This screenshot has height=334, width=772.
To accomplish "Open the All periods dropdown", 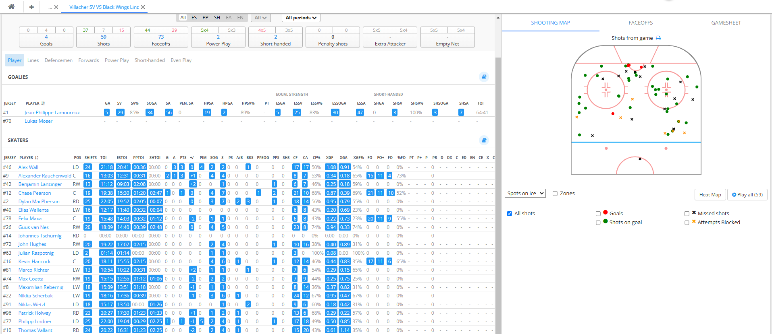I will [301, 18].
